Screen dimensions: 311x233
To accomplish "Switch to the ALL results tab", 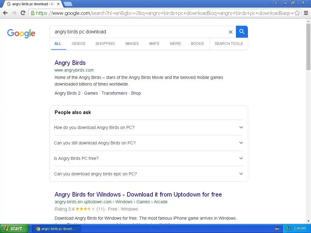I will pos(58,44).
